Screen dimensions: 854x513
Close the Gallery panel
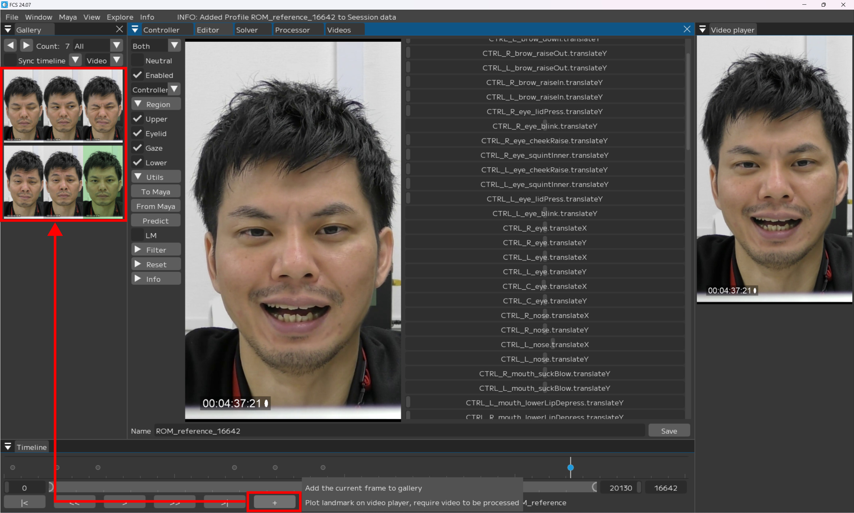[x=119, y=29]
